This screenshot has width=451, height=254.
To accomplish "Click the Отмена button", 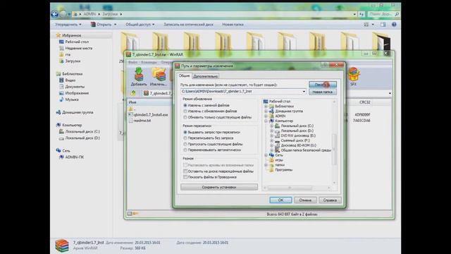I will coord(305,200).
